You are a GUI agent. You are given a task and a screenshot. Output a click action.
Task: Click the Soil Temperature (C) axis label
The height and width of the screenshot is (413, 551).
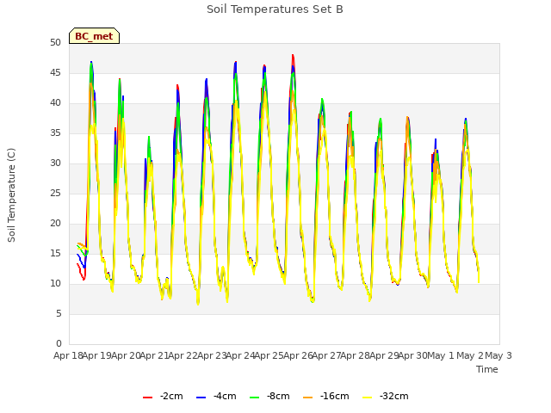tap(11, 195)
